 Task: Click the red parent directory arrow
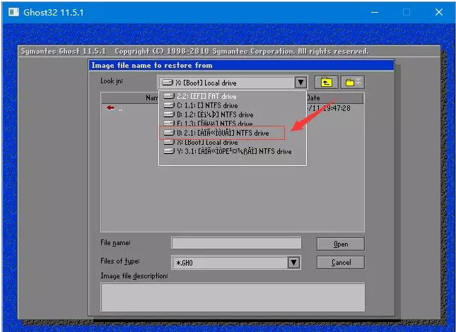110,108
